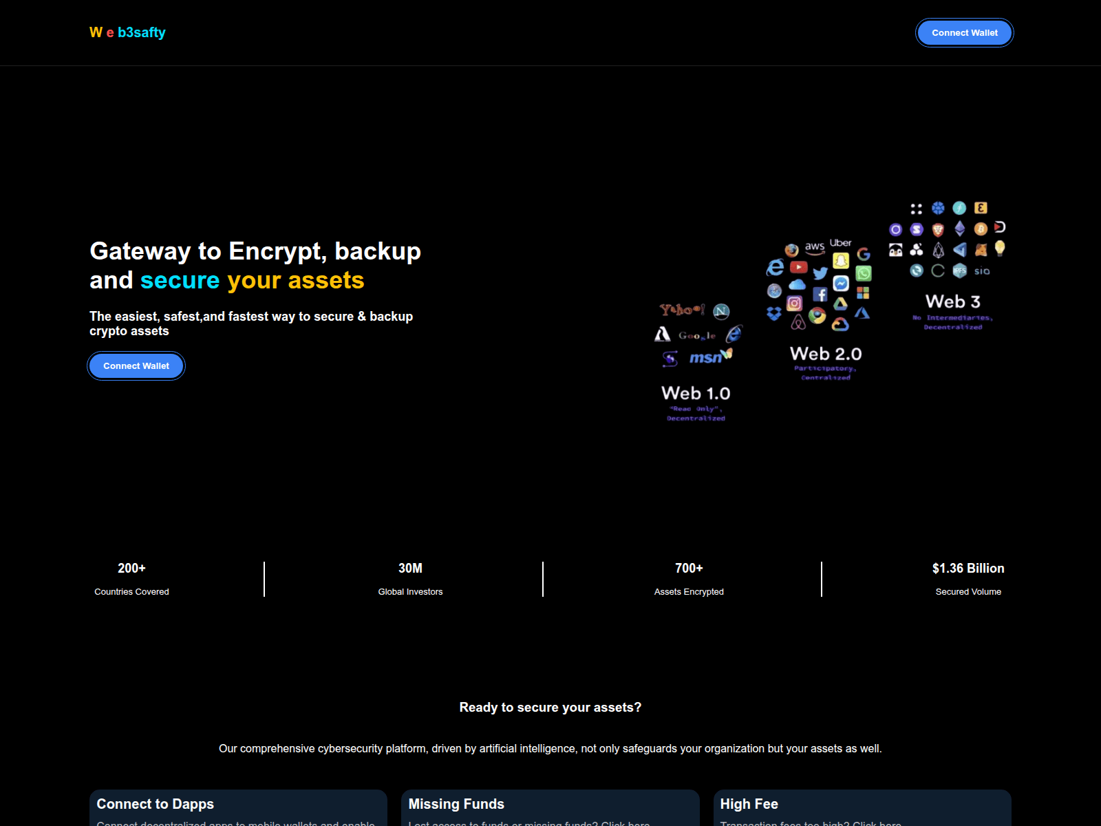The height and width of the screenshot is (826, 1101).
Task: Click the Web 3 label
Action: point(952,301)
